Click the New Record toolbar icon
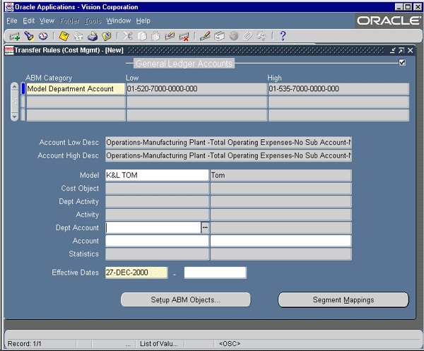Image resolution: width=424 pixels, height=351 pixels. 15,36
